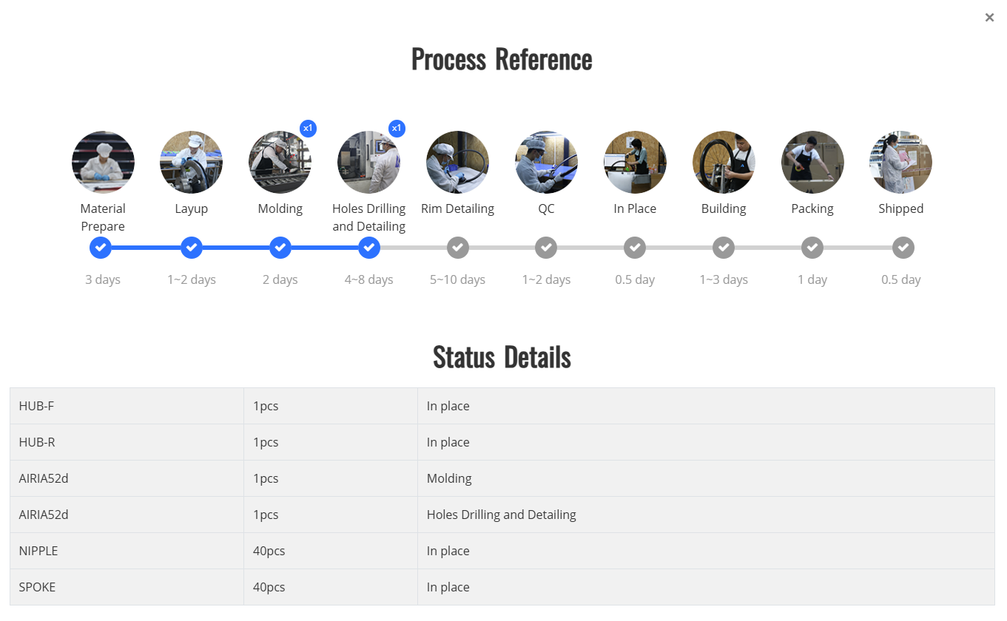Image resolution: width=1007 pixels, height=621 pixels.
Task: Close the Process Reference dialog
Action: point(989,18)
